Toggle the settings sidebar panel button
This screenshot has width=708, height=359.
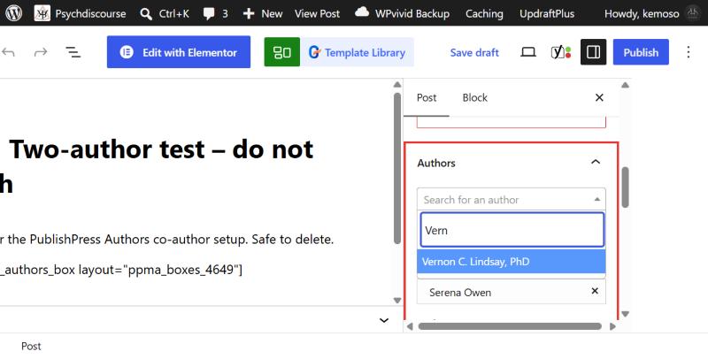click(x=593, y=52)
